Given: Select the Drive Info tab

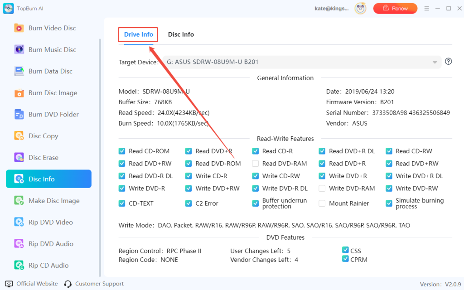Looking at the screenshot, I should click(x=138, y=34).
